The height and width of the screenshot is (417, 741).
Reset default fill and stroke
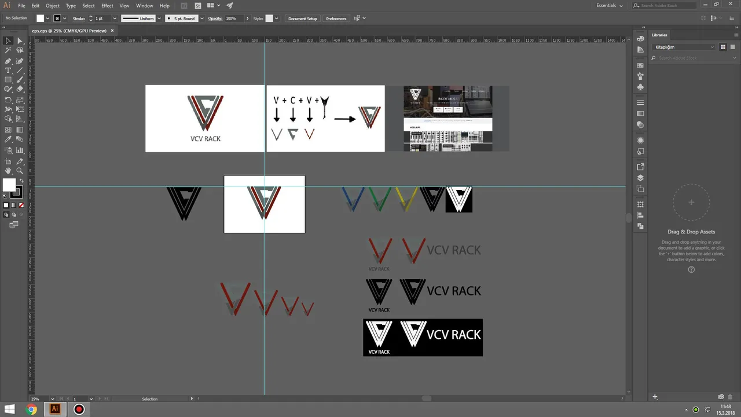(5, 196)
